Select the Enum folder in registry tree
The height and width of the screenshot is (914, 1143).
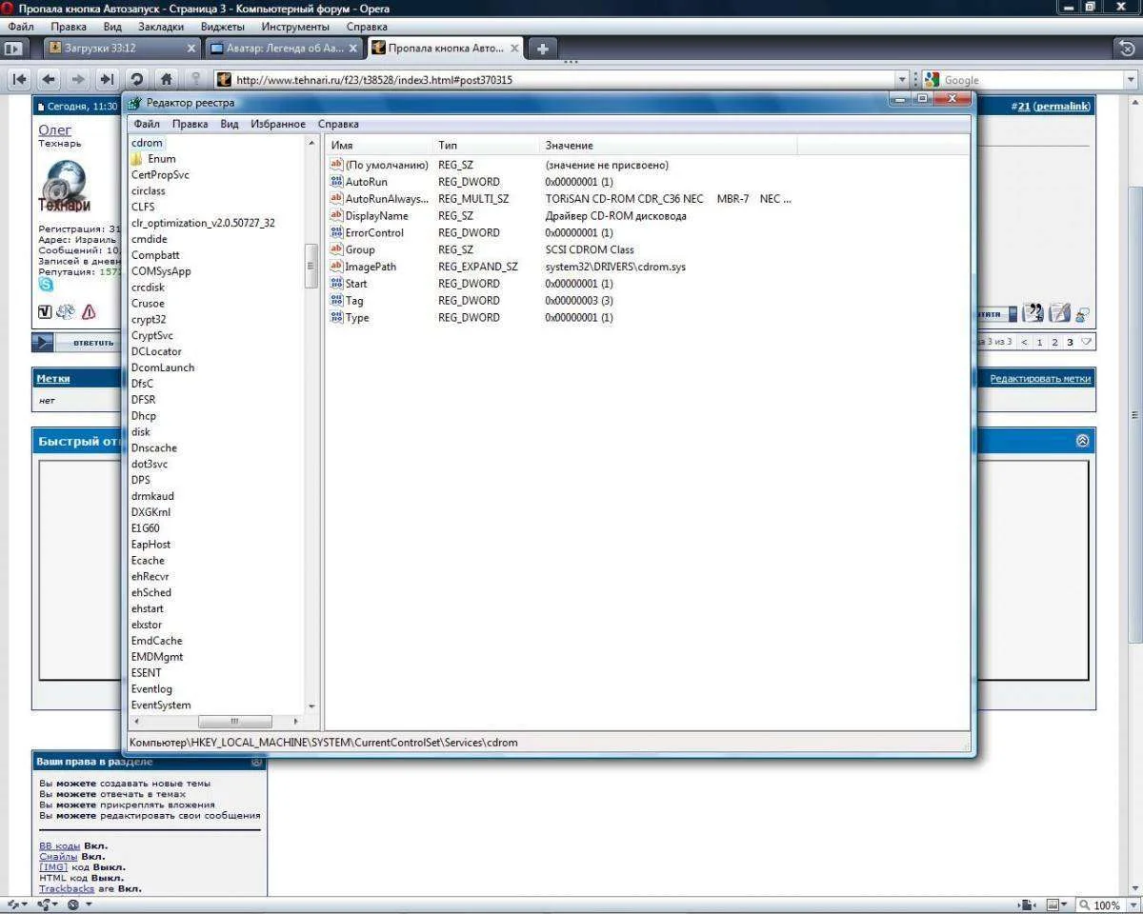(x=161, y=159)
